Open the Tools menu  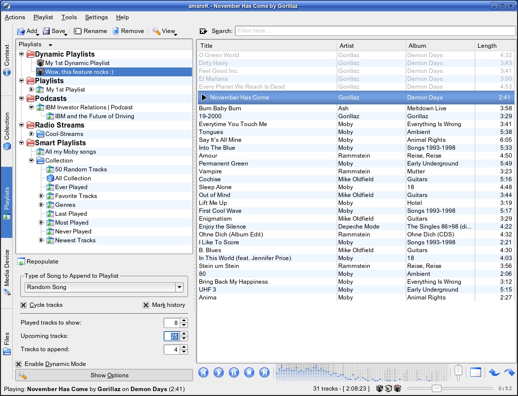(x=69, y=17)
